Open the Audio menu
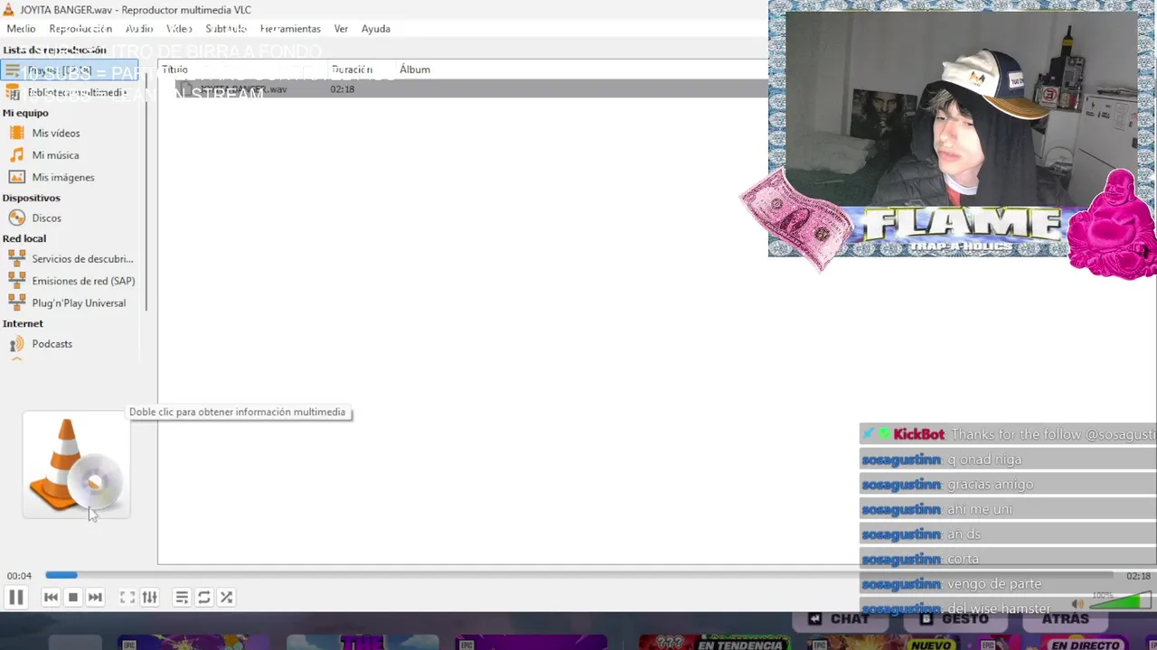1157x650 pixels. [139, 29]
